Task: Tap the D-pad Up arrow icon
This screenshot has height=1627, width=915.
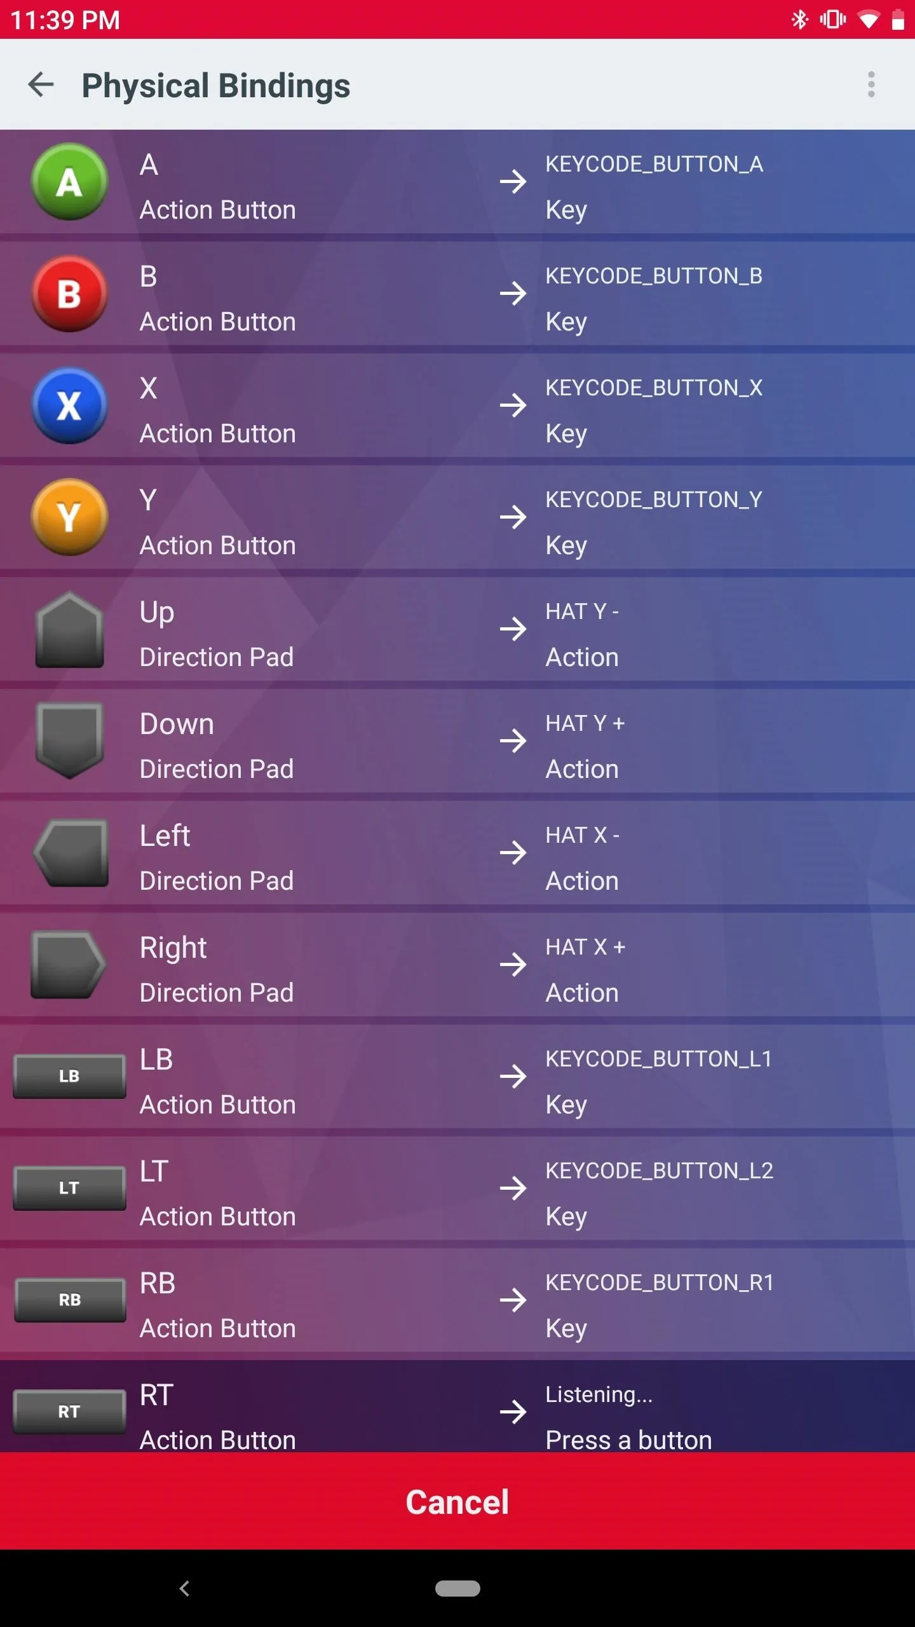Action: pyautogui.click(x=69, y=629)
